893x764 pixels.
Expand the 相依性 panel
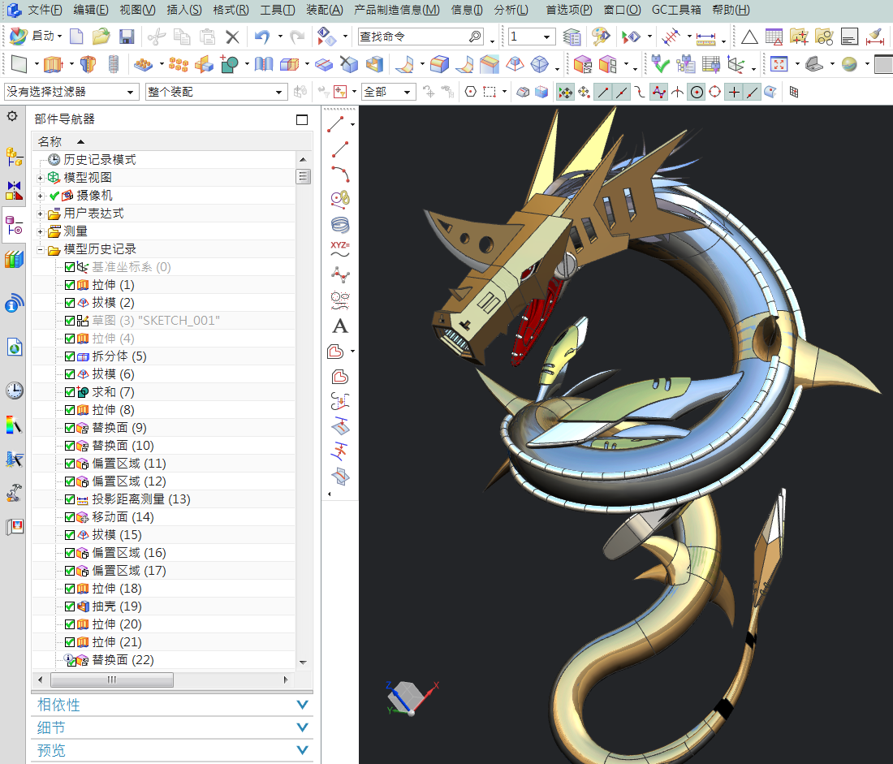172,705
